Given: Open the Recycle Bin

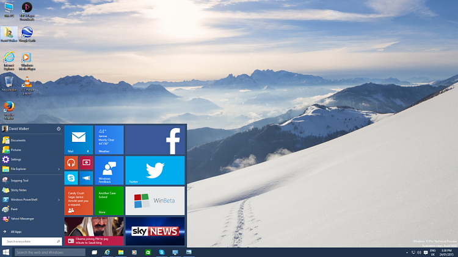Looking at the screenshot, I should 9,84.
